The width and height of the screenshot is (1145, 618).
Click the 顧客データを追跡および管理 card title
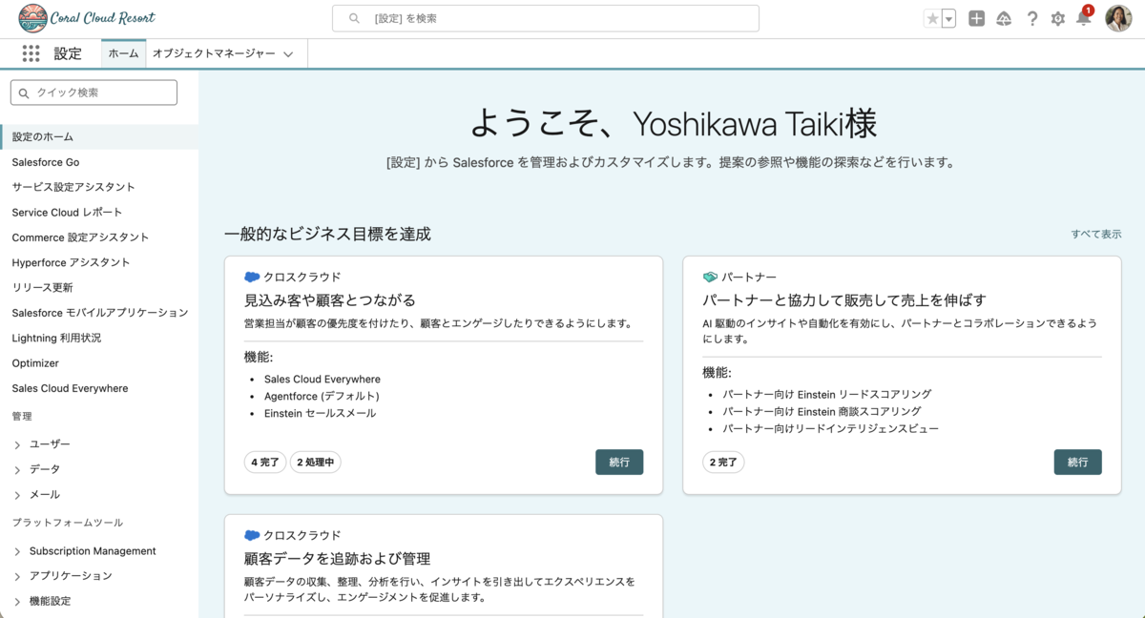pyautogui.click(x=337, y=558)
